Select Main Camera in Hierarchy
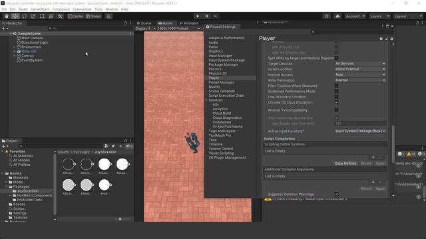The height and width of the screenshot is (239, 426). [x=32, y=38]
